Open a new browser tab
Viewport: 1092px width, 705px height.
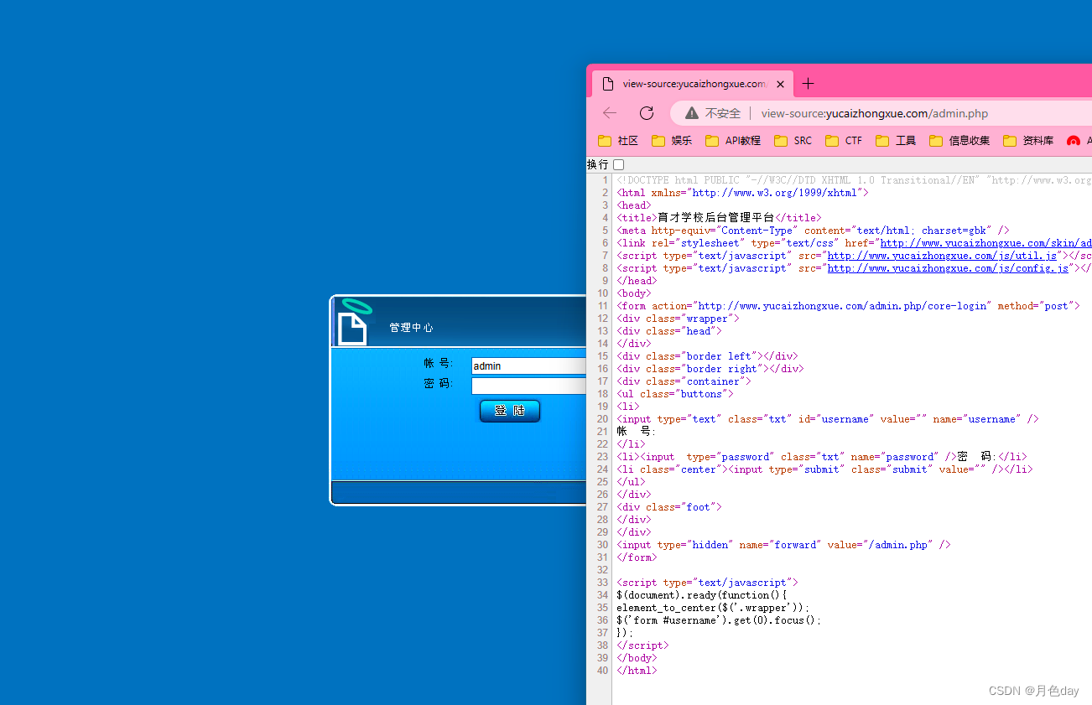point(808,84)
